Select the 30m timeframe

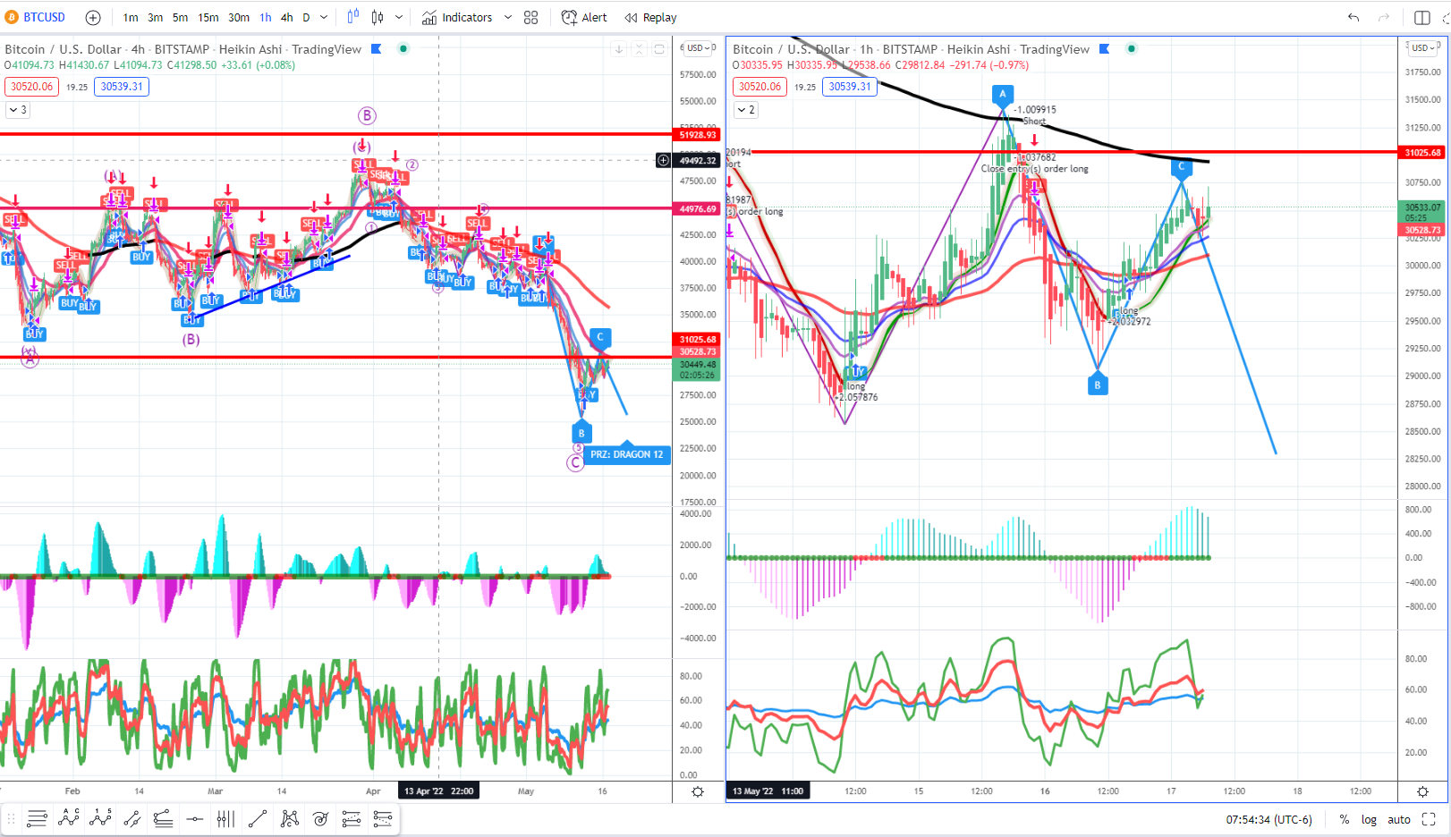tap(239, 17)
